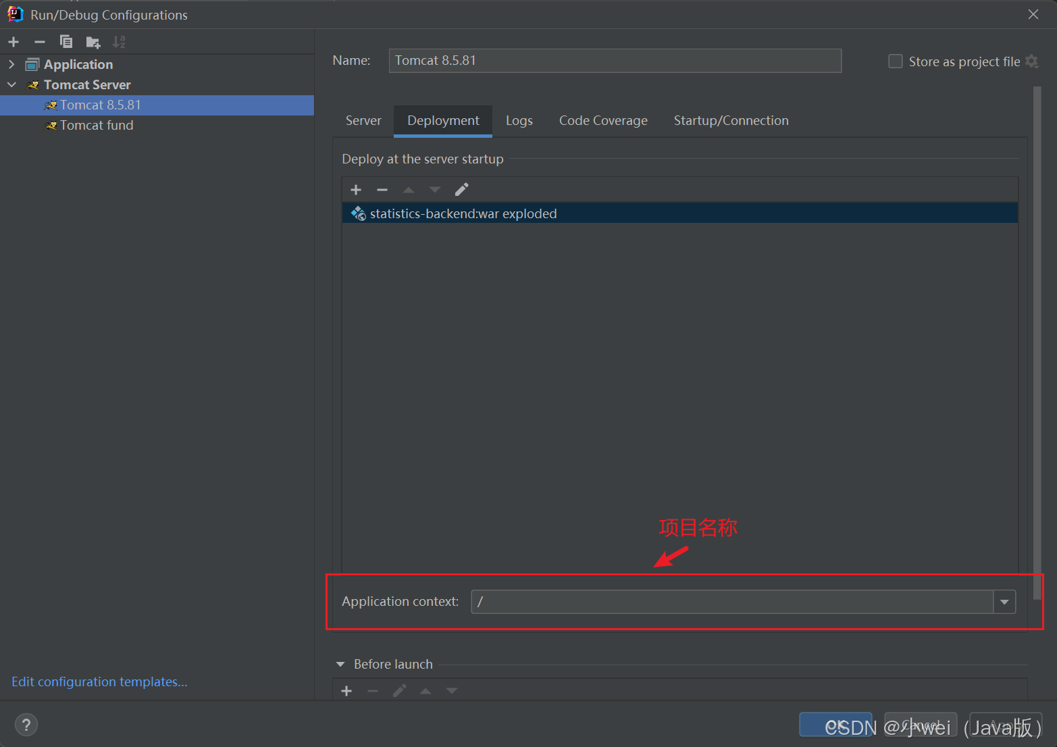1057x747 pixels.
Task: Edit deployment artifact pencil icon
Action: pos(461,190)
